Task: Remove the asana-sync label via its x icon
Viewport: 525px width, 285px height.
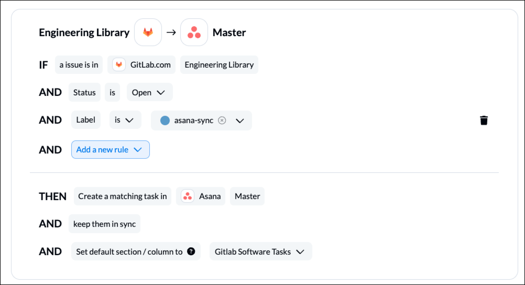Action: (x=222, y=120)
